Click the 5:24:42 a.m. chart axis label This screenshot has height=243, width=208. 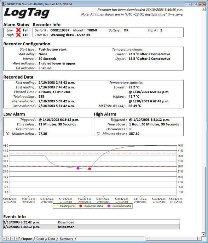(85, 200)
